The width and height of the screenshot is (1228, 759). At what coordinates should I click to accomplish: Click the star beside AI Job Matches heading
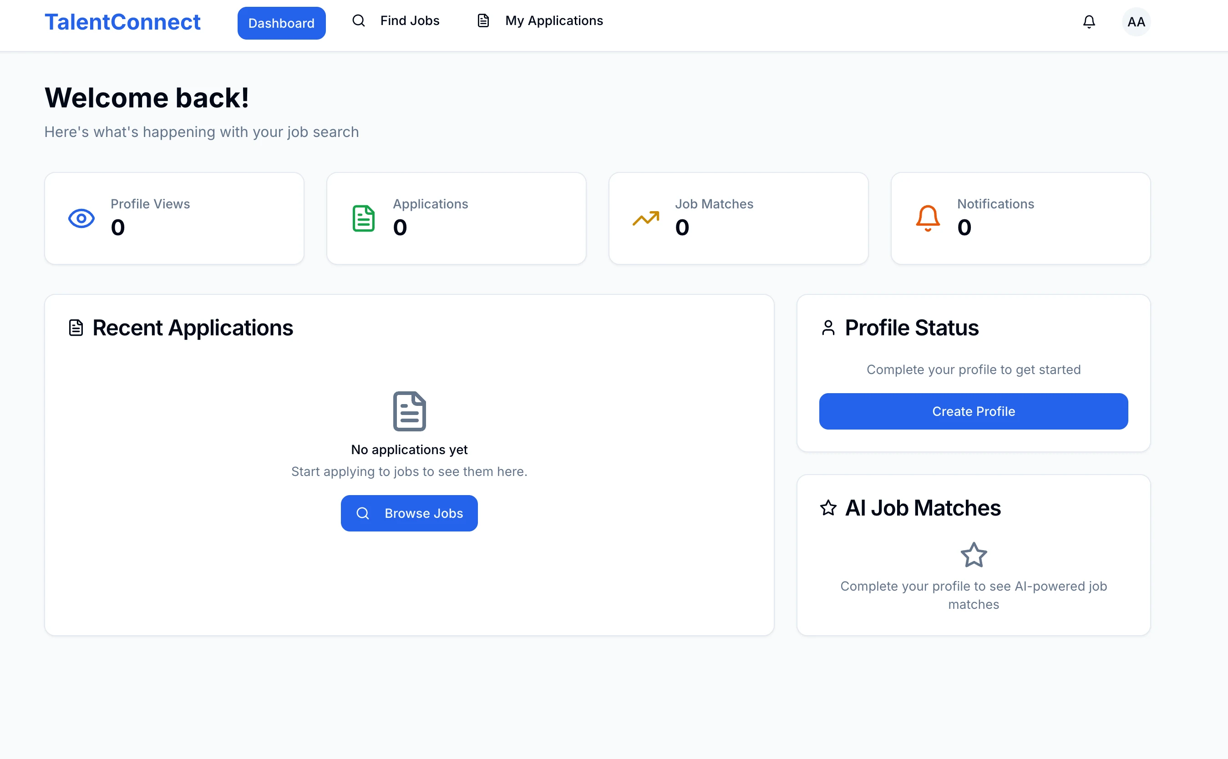[x=828, y=507]
